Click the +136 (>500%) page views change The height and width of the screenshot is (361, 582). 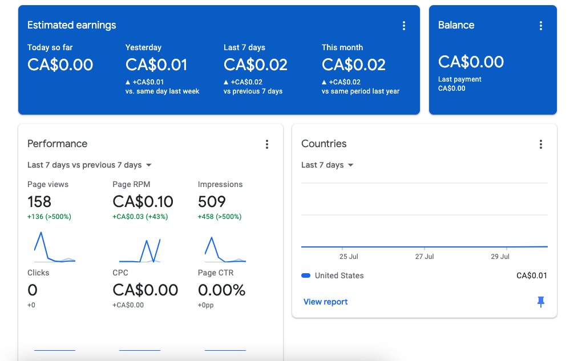coord(50,217)
